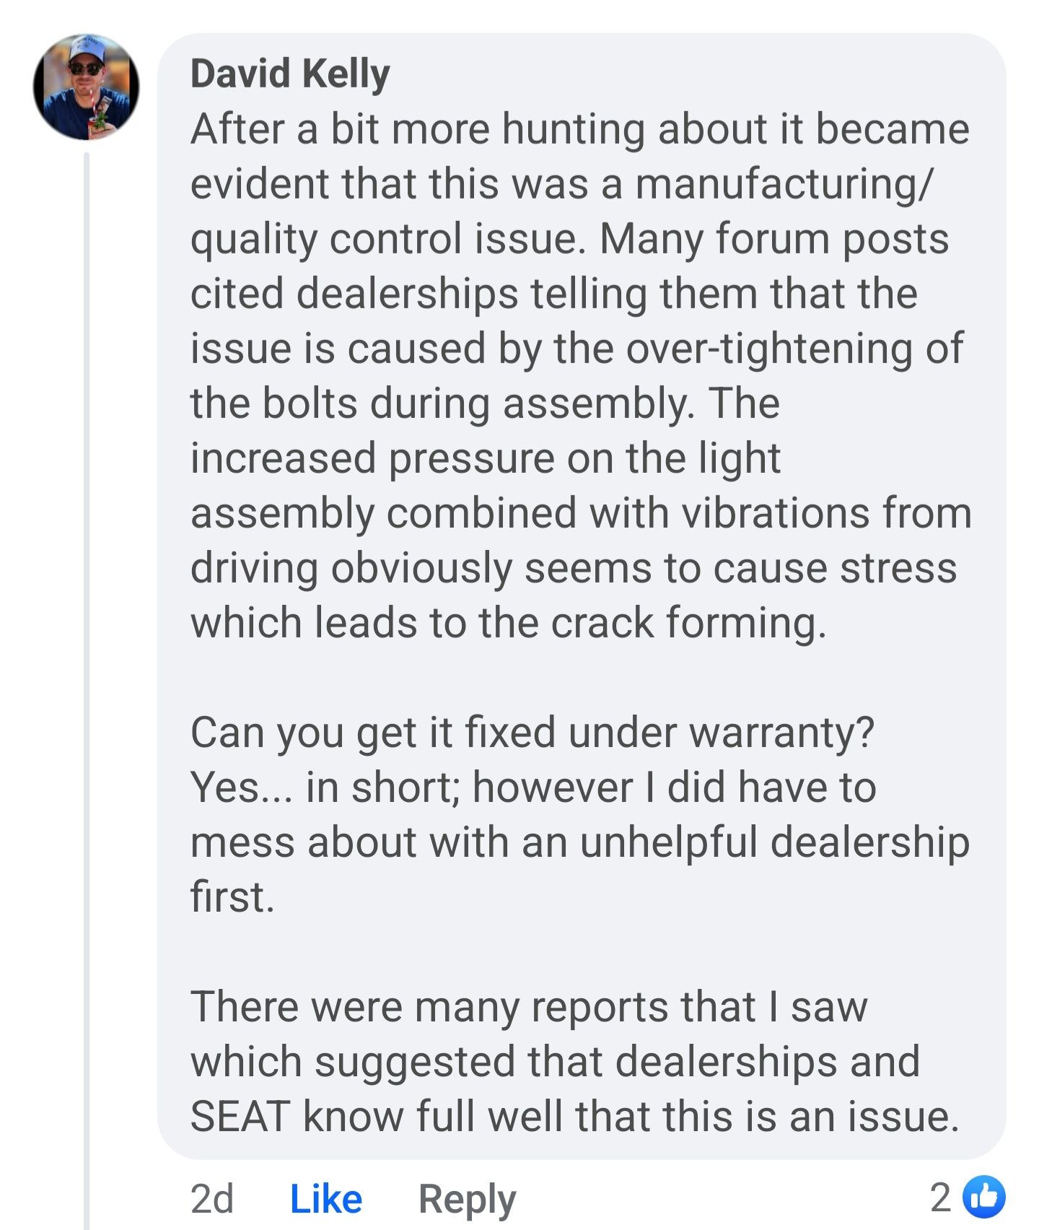Reply to David Kelly's comment
Viewport: 1039px width, 1230px height.
(x=467, y=1198)
